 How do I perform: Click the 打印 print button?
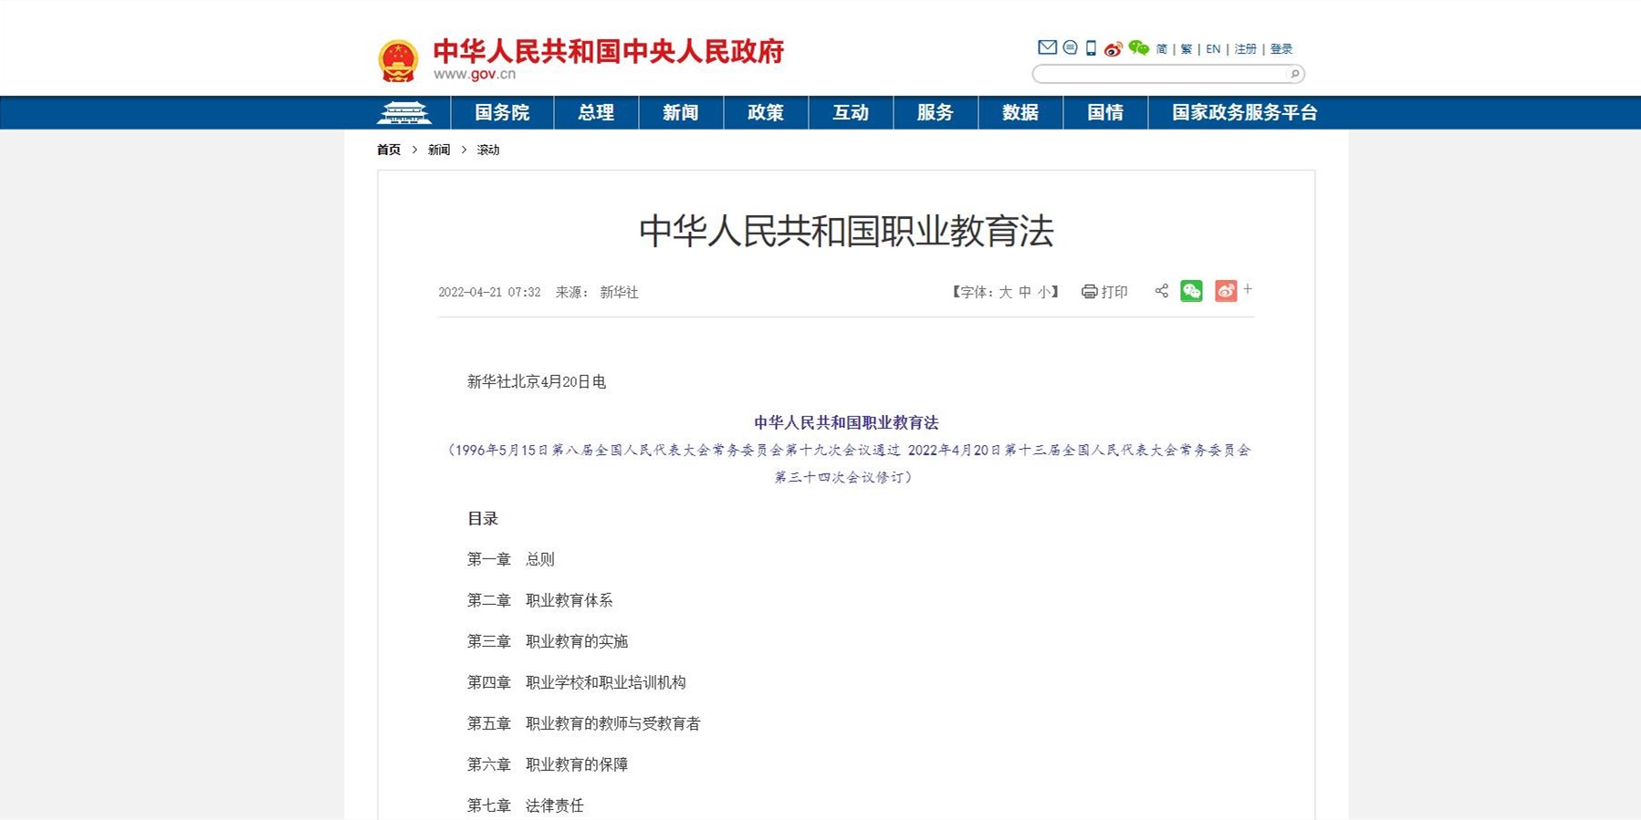click(x=1104, y=292)
